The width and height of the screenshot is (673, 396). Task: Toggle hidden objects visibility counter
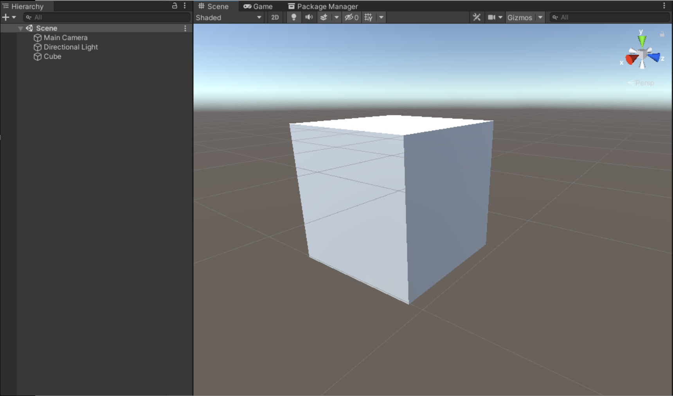pyautogui.click(x=351, y=17)
